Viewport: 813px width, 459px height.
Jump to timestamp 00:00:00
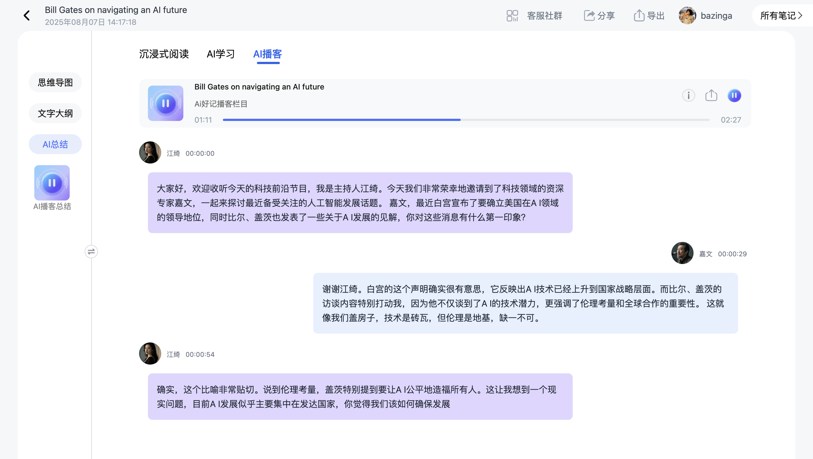pos(200,153)
